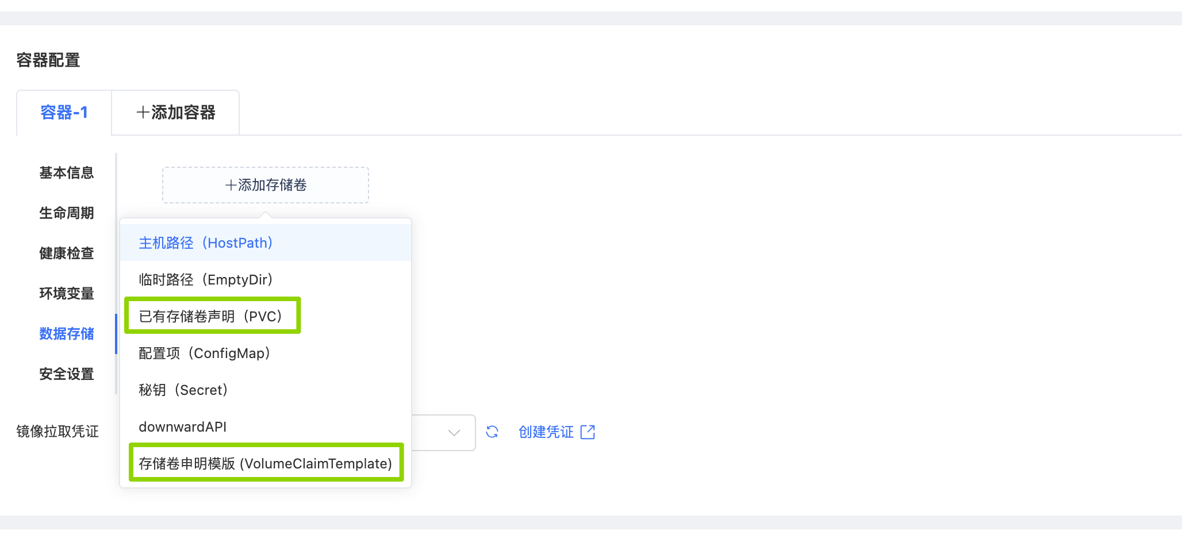This screenshot has height=546, width=1182.
Task: Choose 临时路径 (EmptyDir) from the list
Action: pos(206,280)
